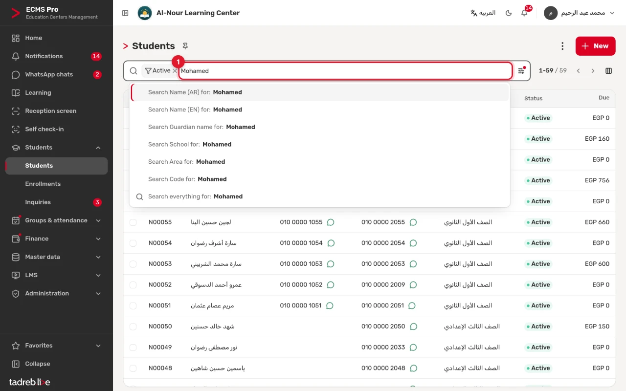Switch language to العربية
The width and height of the screenshot is (626, 391).
tap(483, 13)
